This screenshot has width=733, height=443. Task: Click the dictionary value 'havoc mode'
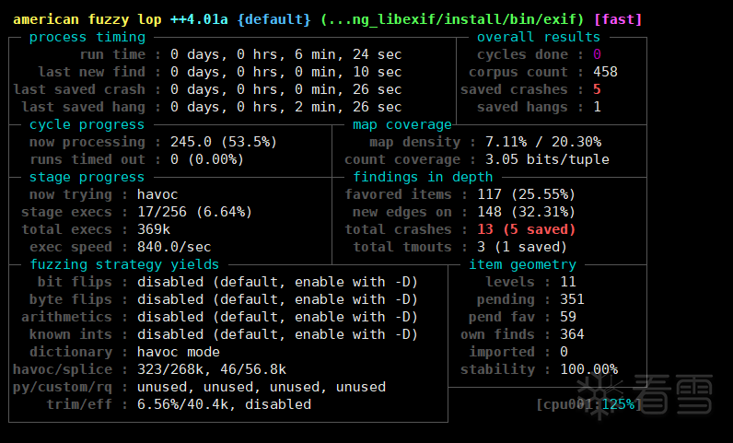coord(179,352)
